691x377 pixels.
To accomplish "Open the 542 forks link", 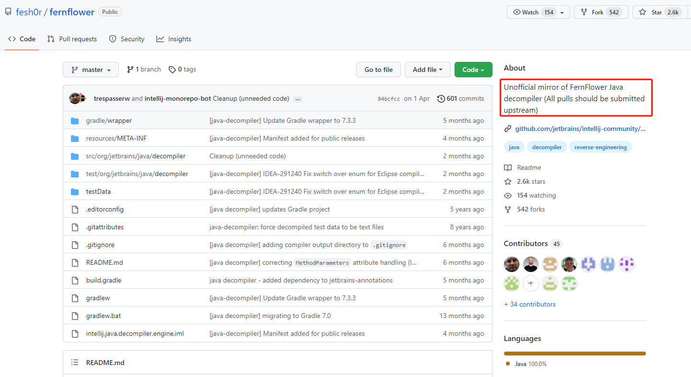I will (x=525, y=209).
